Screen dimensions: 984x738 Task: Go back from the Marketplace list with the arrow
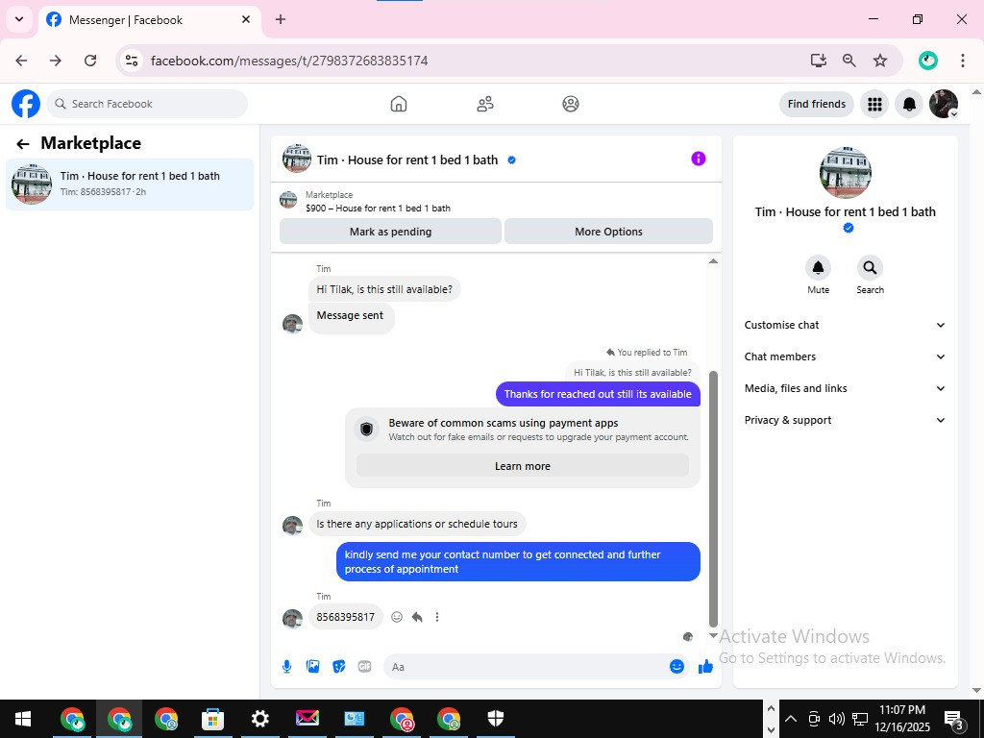23,144
